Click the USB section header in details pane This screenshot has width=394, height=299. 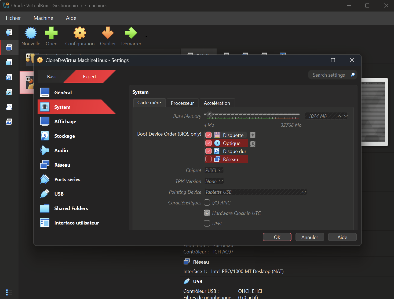(198, 281)
